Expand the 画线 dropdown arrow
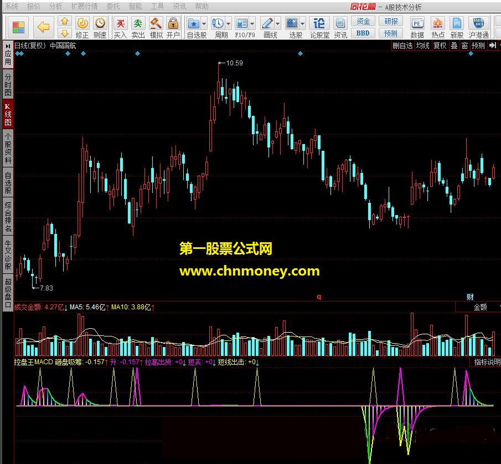 point(277,23)
